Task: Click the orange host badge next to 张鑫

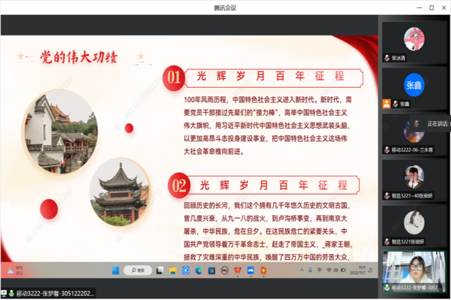Action: pyautogui.click(x=386, y=104)
